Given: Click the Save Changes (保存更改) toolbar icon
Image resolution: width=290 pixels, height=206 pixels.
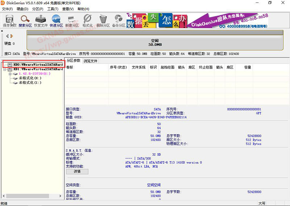Looking at the screenshot, I should point(9,21).
